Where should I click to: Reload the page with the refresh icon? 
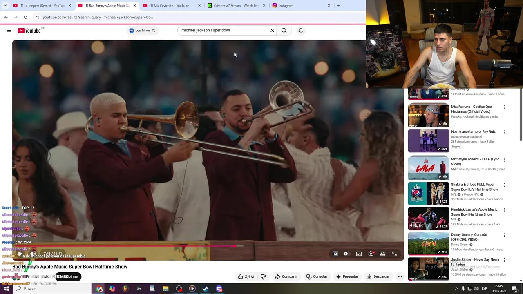click(25, 17)
